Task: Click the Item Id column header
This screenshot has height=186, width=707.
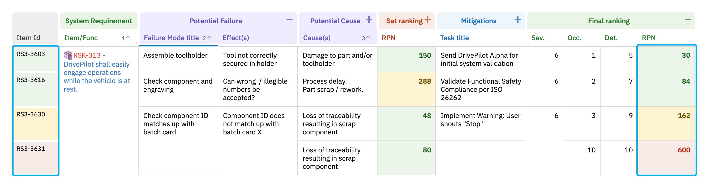Action: coord(28,38)
